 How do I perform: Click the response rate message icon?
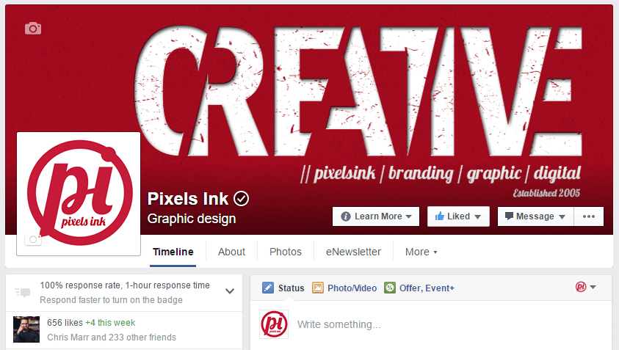[x=23, y=292]
